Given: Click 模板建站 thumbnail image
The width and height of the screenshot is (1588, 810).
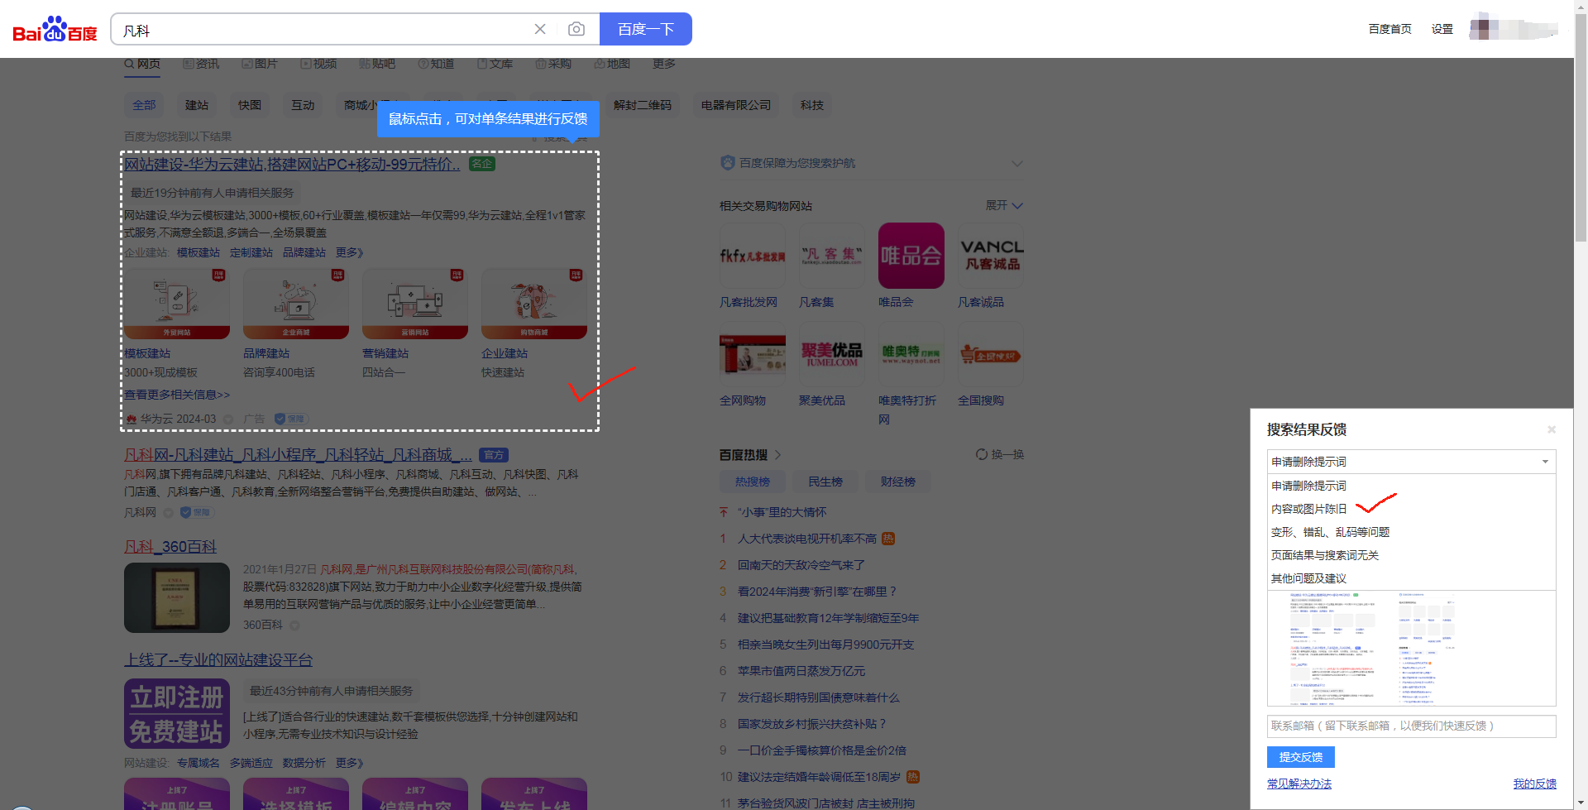Looking at the screenshot, I should [177, 304].
